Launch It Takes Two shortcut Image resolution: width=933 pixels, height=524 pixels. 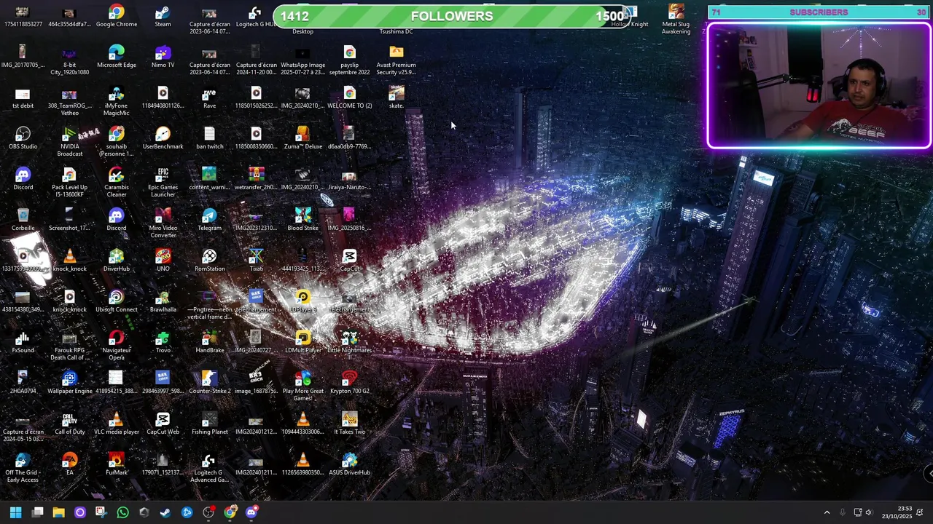click(350, 424)
